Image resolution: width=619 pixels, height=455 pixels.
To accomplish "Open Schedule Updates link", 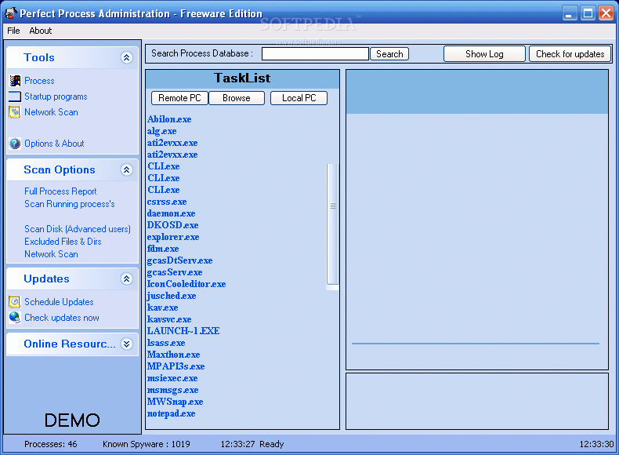I will (59, 302).
